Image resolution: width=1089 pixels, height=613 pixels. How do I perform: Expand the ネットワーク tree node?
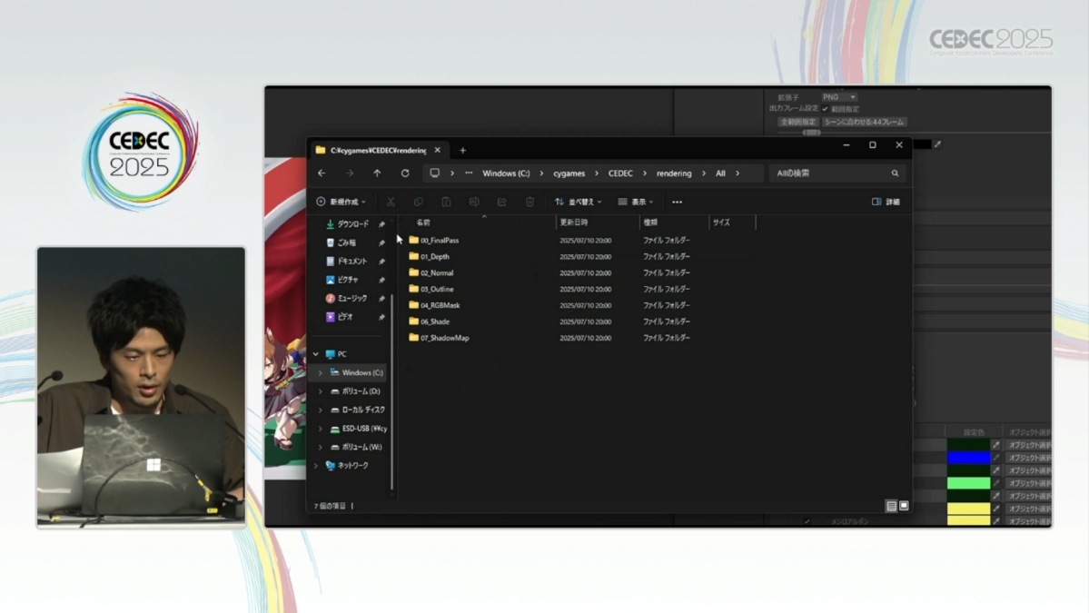[x=316, y=466]
